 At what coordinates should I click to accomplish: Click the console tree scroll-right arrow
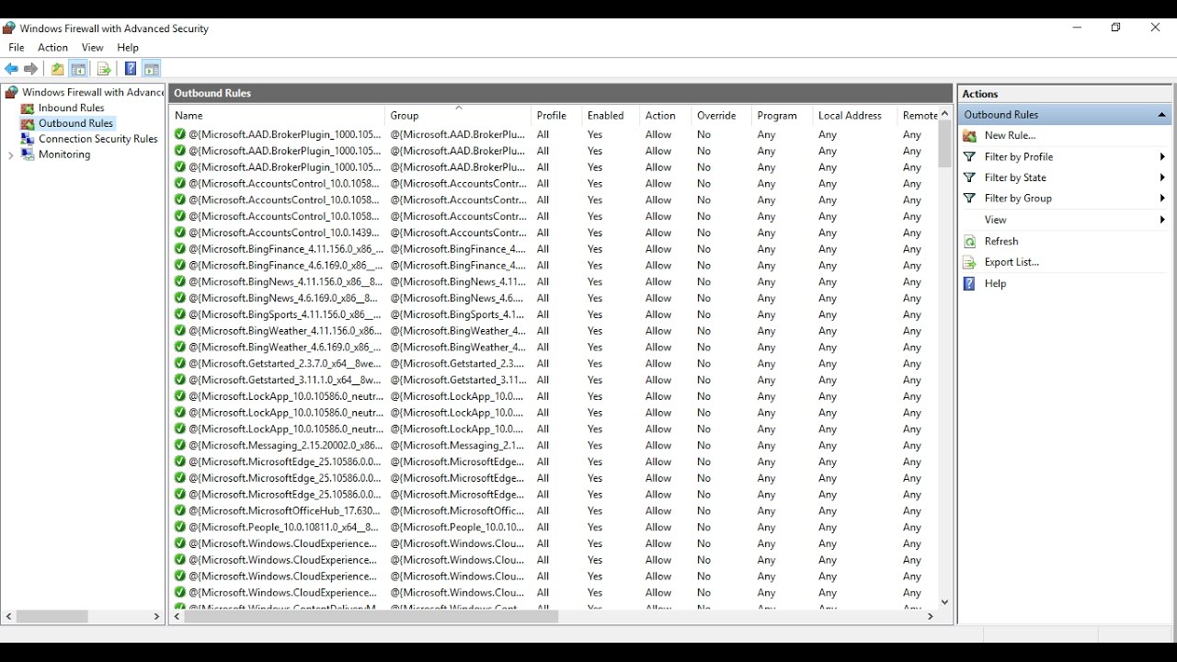(x=156, y=616)
